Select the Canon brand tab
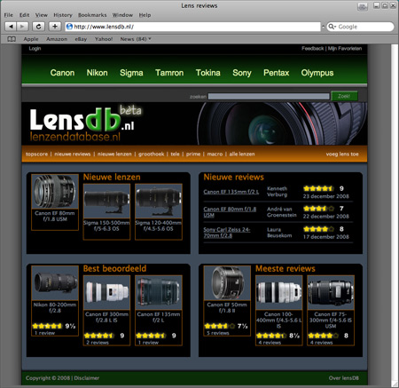 pos(62,73)
